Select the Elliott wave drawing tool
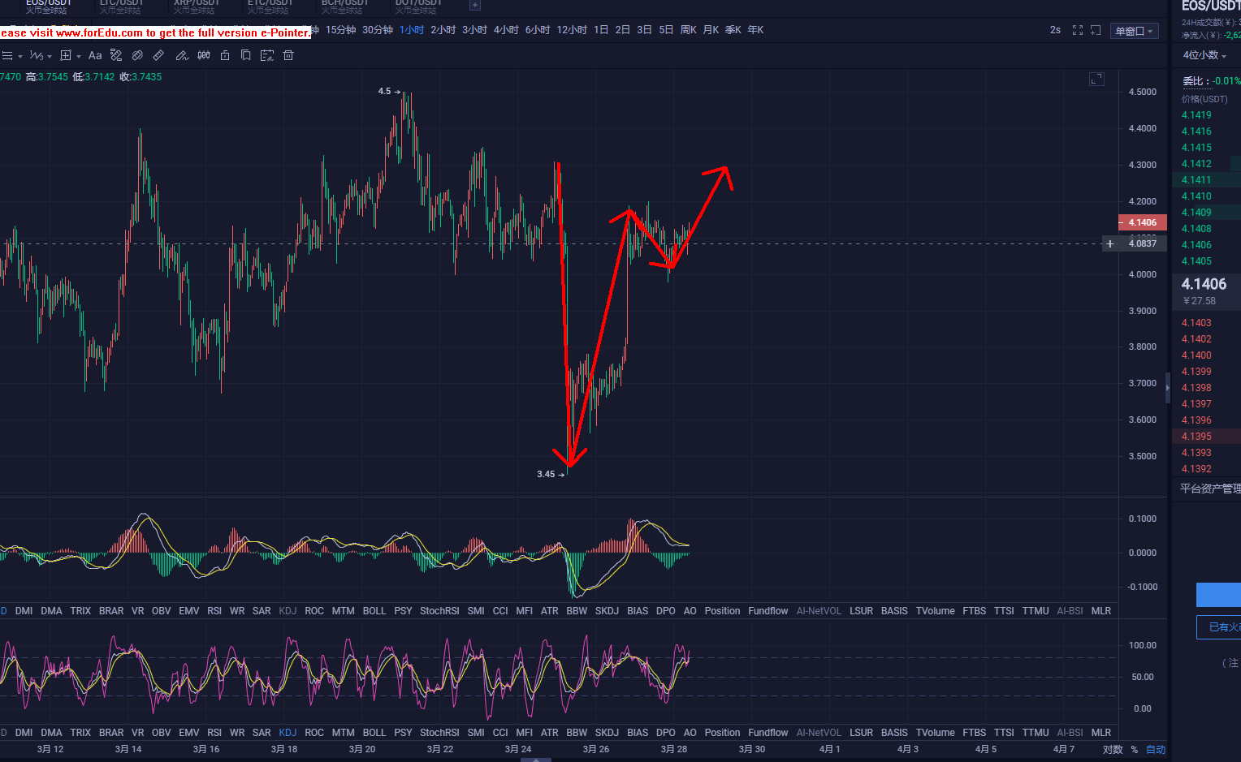The image size is (1241, 762). [x=36, y=56]
